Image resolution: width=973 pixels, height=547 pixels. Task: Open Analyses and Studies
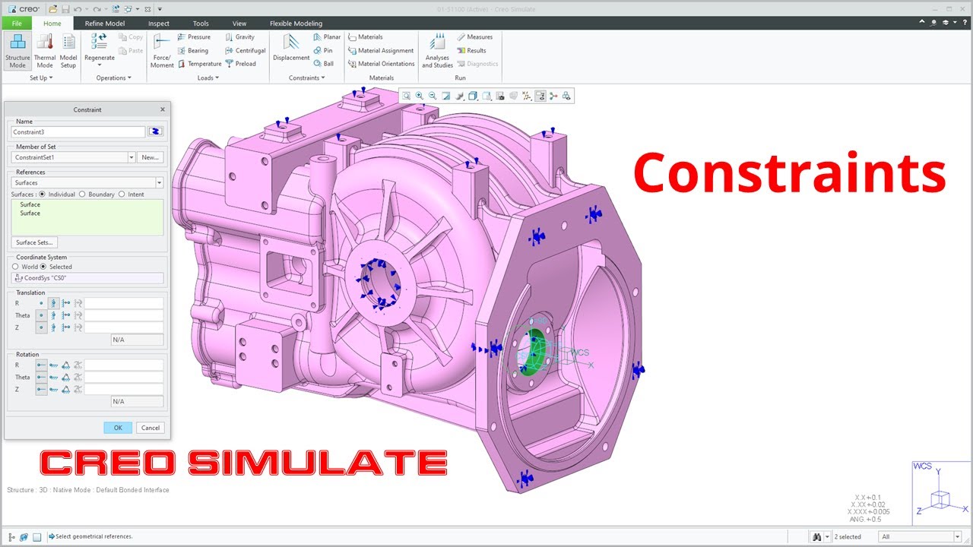[437, 51]
